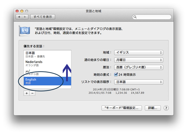
Task: Go back with the left arrow button
Action: pos(19,17)
